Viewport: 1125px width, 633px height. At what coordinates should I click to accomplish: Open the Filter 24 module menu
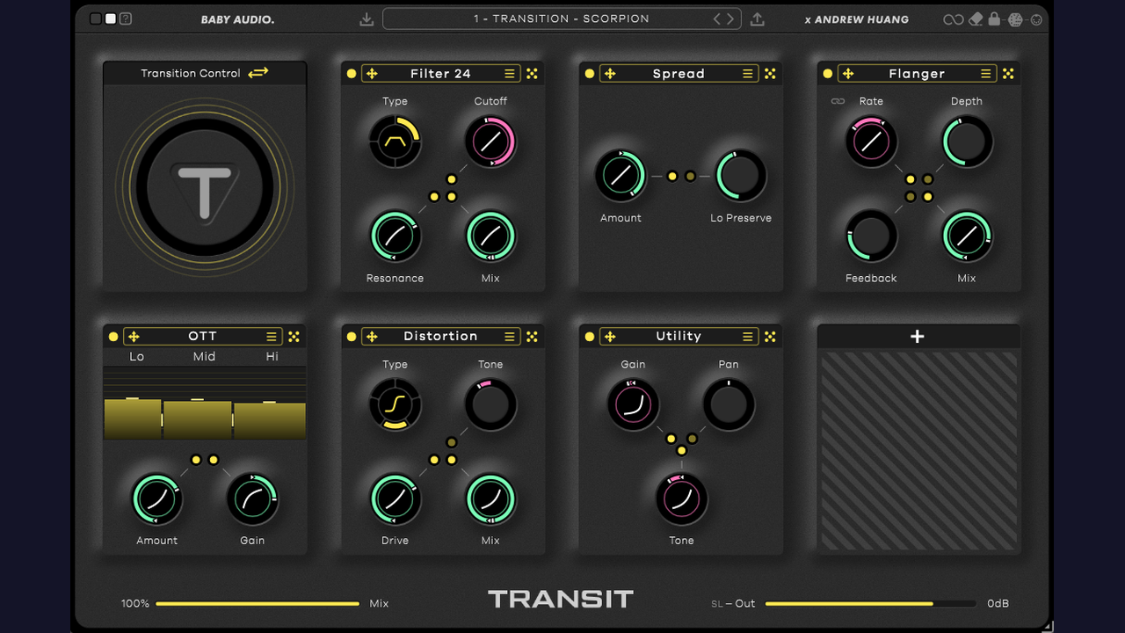point(510,74)
